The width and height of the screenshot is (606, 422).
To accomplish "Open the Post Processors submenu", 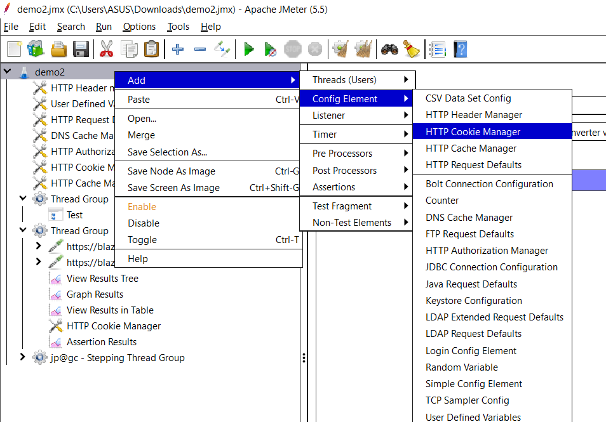I will coord(356,171).
